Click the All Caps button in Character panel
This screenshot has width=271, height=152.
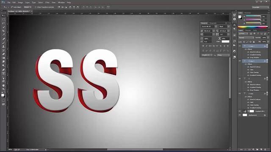tap(210, 46)
